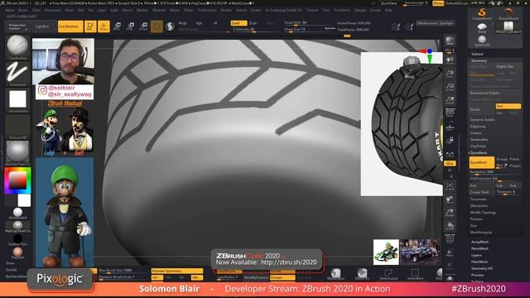This screenshot has width=530, height=298.
Task: Click the Frame mesh icon
Action: click(x=450, y=186)
